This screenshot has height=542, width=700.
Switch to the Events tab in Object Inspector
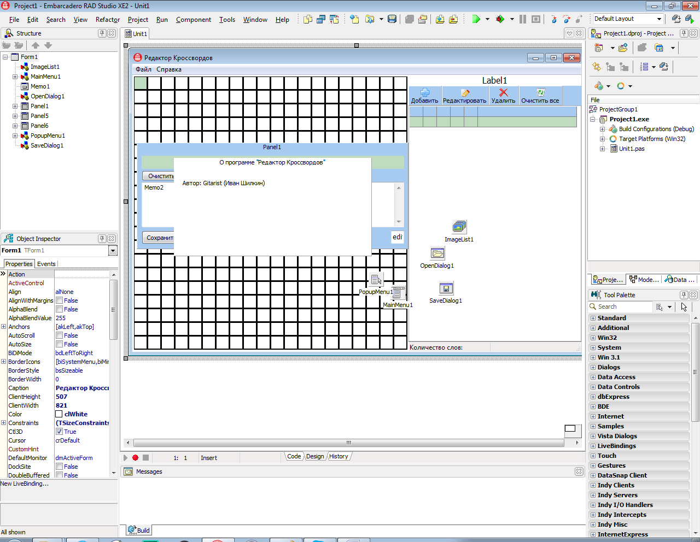(x=46, y=264)
